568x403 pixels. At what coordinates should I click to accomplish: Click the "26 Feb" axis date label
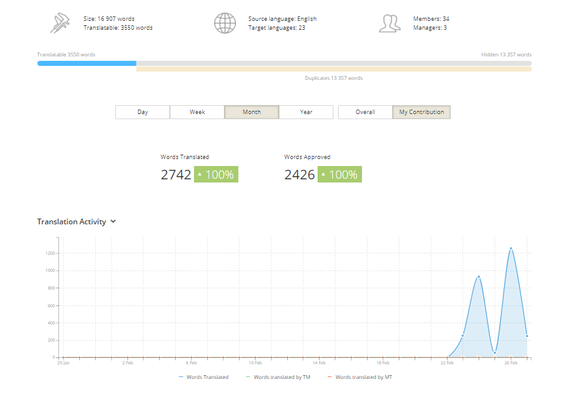(511, 363)
